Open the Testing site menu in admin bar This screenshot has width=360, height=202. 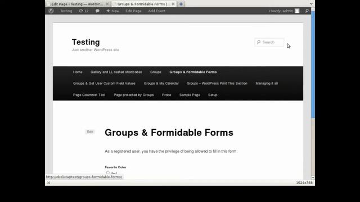pyautogui.click(x=66, y=11)
